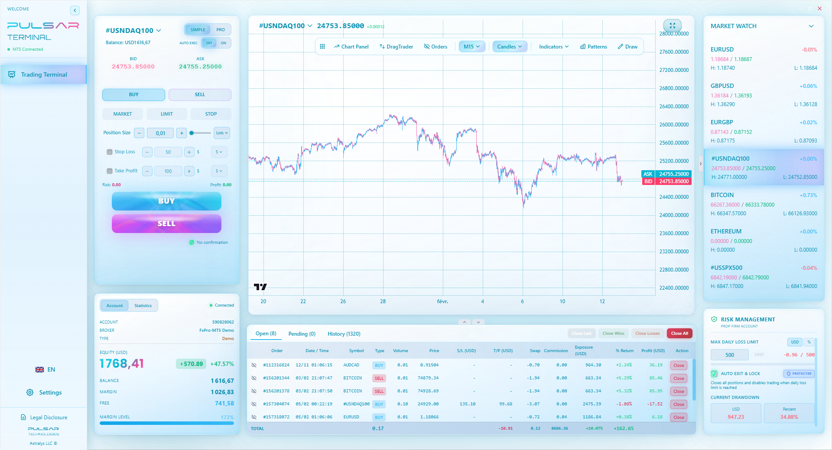Open the Statistics tab
Viewport: 832px width, 450px height.
pyautogui.click(x=143, y=305)
